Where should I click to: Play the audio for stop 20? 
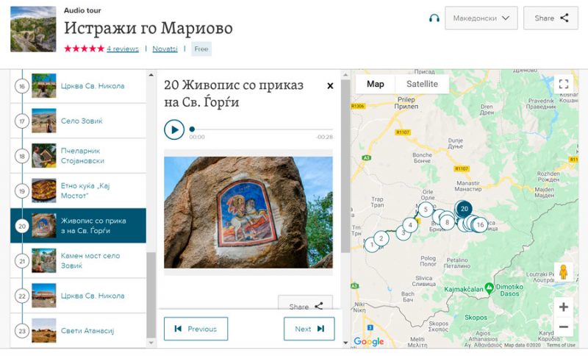(173, 130)
